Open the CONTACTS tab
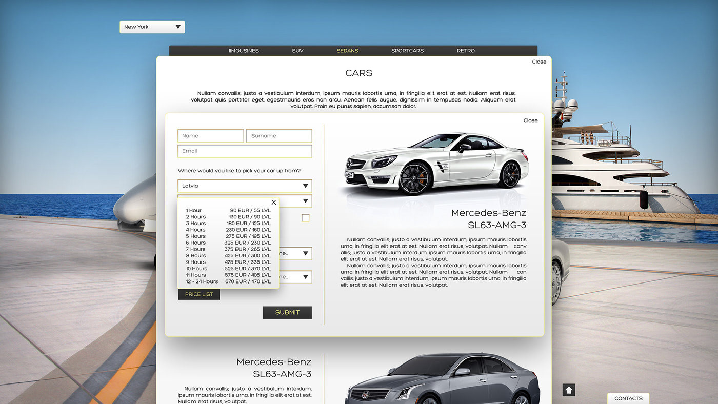This screenshot has height=404, width=718. (628, 398)
